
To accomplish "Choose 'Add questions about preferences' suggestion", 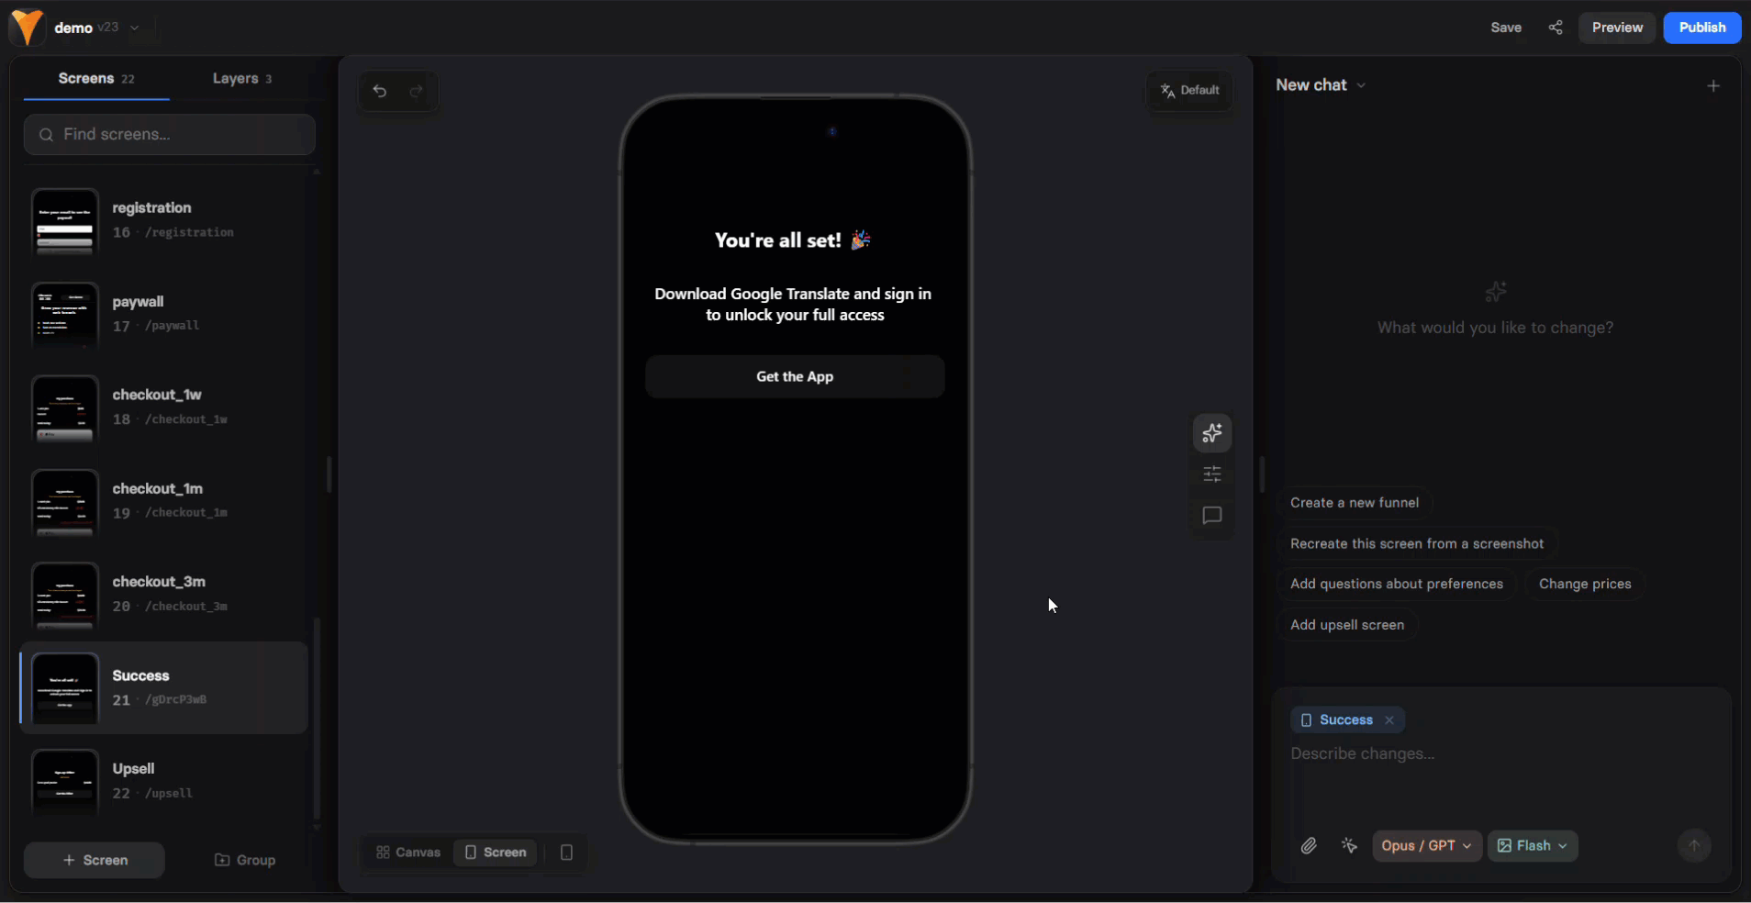I will (1397, 585).
